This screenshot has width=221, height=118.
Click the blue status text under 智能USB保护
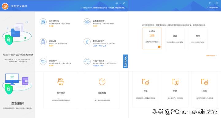click(99, 46)
